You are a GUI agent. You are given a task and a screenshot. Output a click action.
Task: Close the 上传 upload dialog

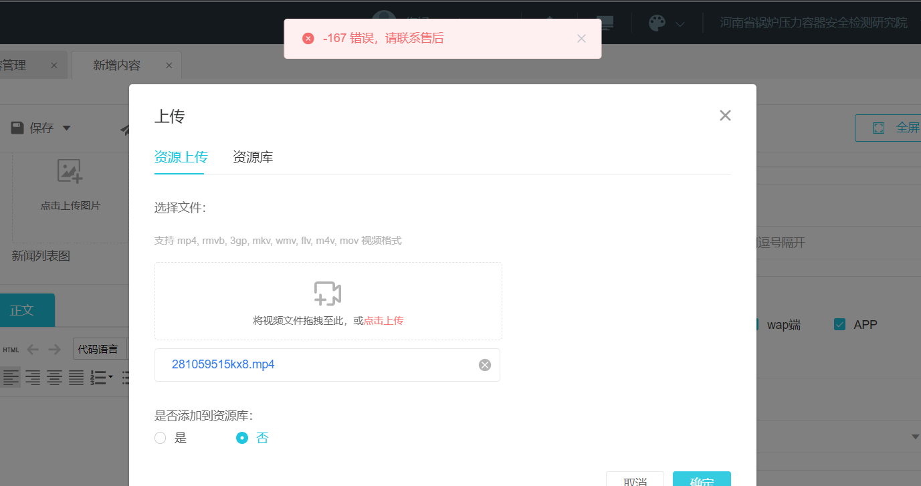coord(725,116)
